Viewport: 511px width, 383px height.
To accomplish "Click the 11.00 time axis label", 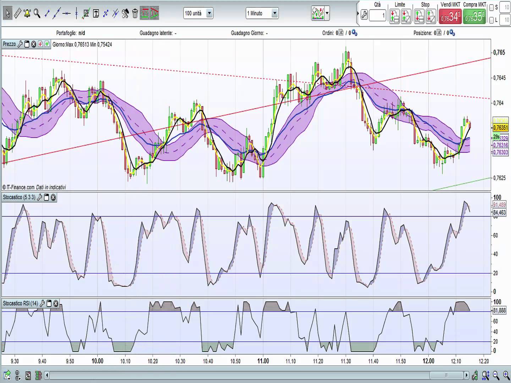I will pyautogui.click(x=263, y=361).
